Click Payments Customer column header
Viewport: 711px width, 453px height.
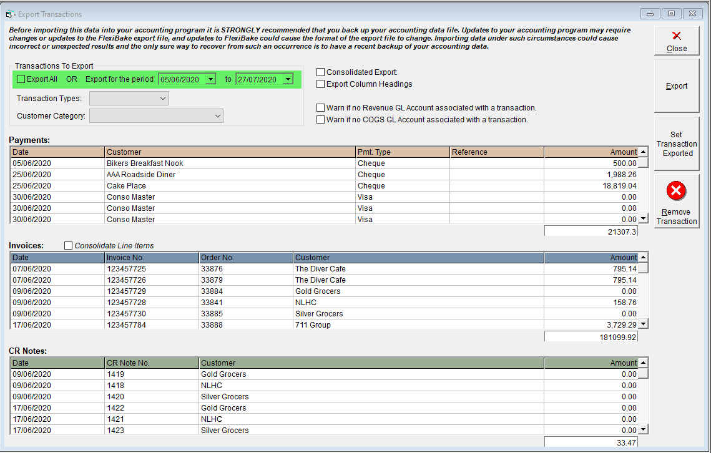click(230, 152)
